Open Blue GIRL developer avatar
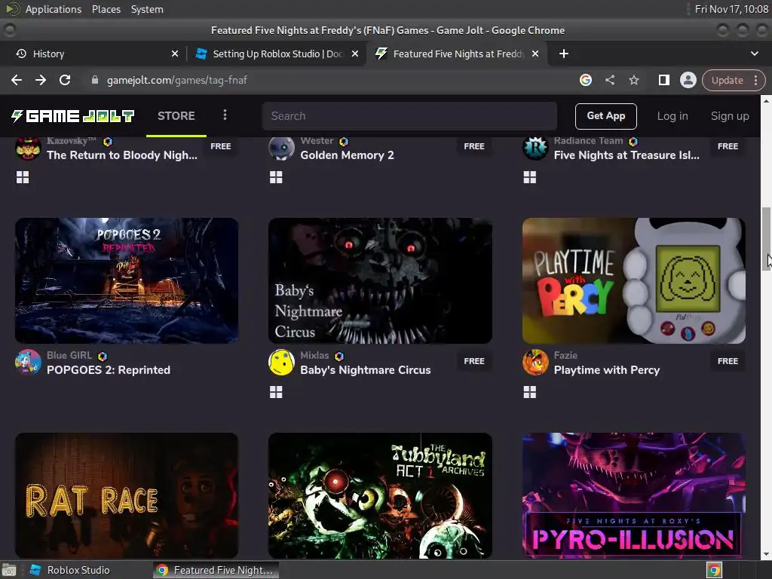 pyautogui.click(x=28, y=363)
